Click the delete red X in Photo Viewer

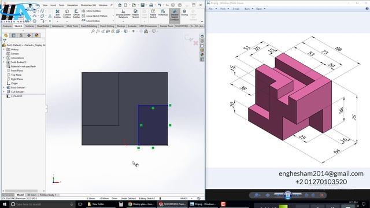(322, 195)
